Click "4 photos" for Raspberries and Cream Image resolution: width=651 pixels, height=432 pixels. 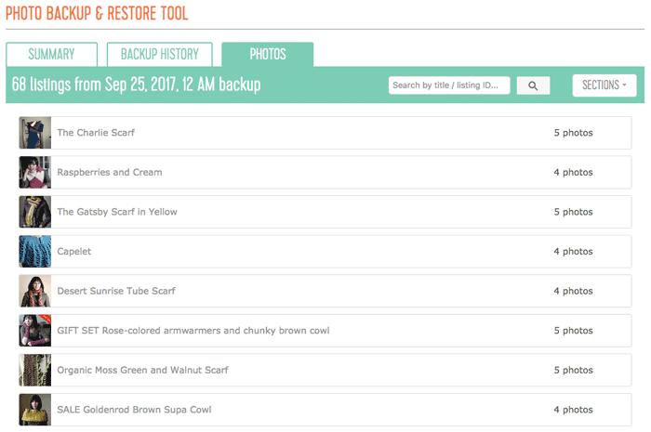(574, 172)
